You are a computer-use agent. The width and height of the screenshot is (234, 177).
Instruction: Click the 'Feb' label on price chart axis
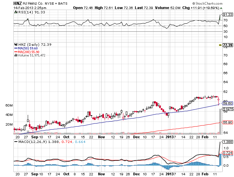[205, 137]
